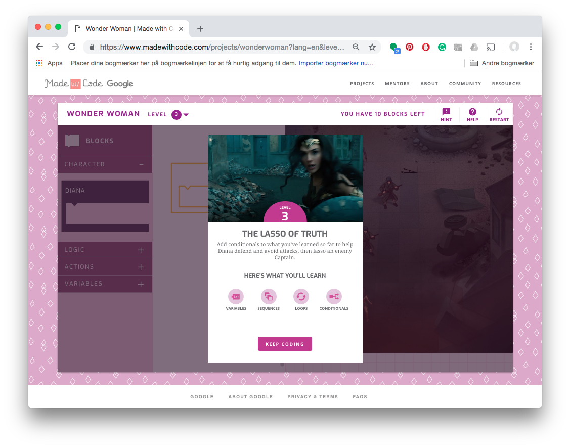Open About Google footer link
This screenshot has width=570, height=448.
coord(250,397)
